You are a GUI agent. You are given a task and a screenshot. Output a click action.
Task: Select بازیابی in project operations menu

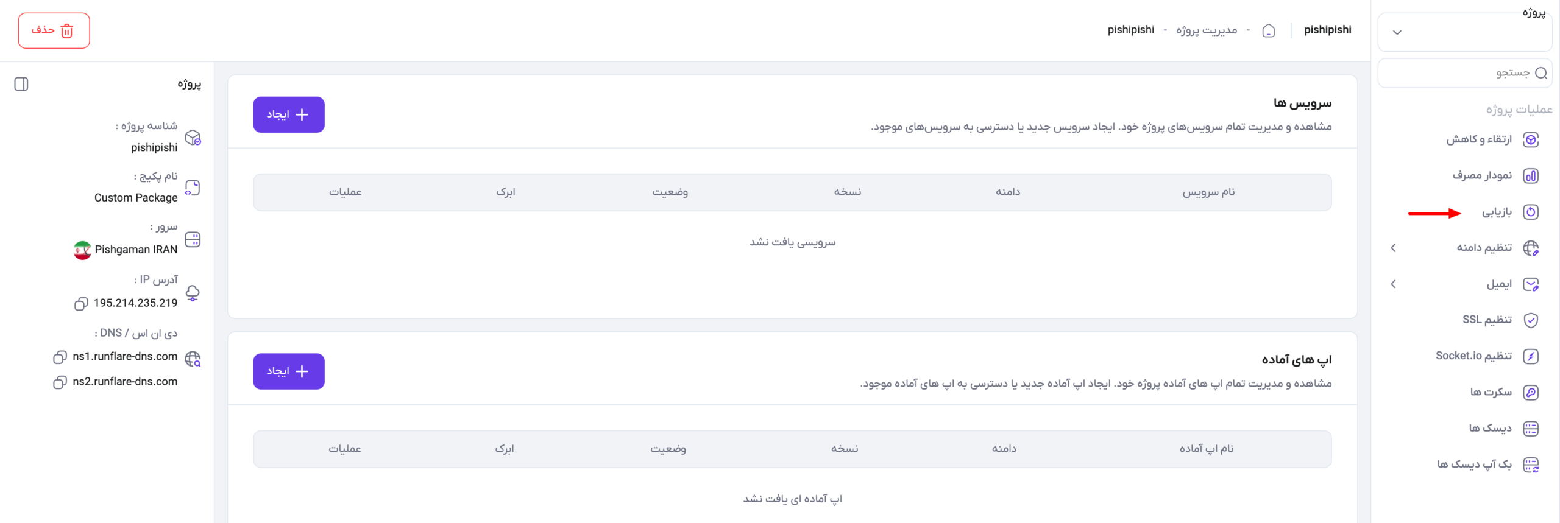1497,212
